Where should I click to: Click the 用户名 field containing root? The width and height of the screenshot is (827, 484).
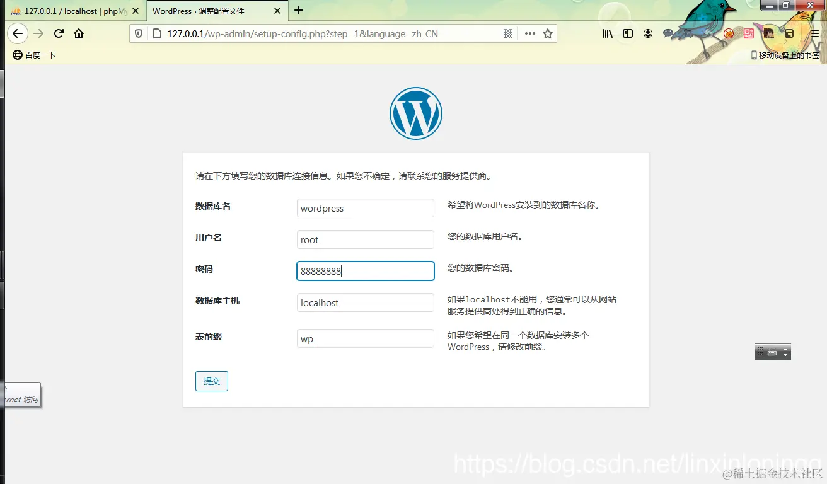pyautogui.click(x=366, y=239)
